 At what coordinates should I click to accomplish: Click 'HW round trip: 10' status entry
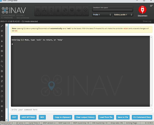click(x=100, y=123)
